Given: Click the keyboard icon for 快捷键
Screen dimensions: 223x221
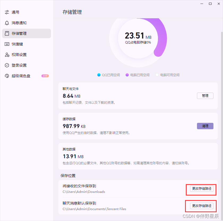Looking at the screenshot, I should click(7, 44).
